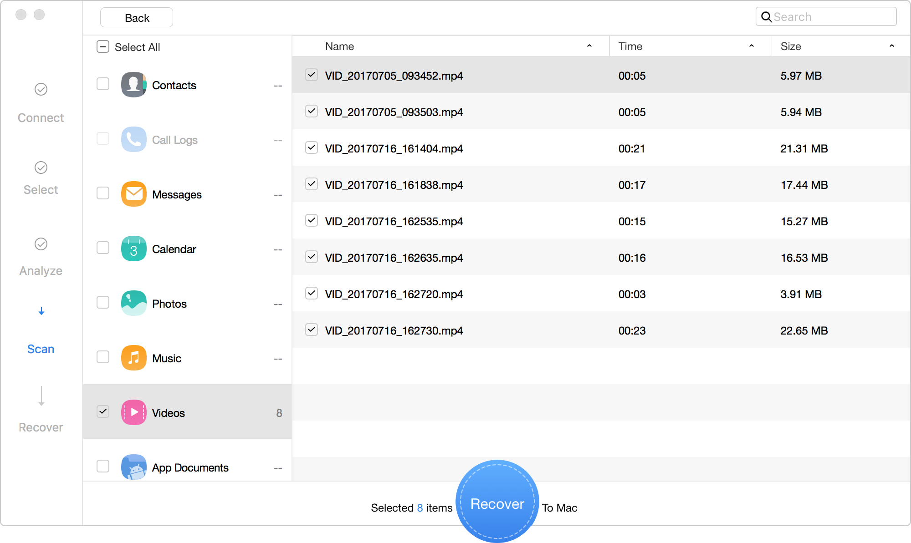This screenshot has width=911, height=543.
Task: Sort by Size column arrow
Action: [x=892, y=46]
